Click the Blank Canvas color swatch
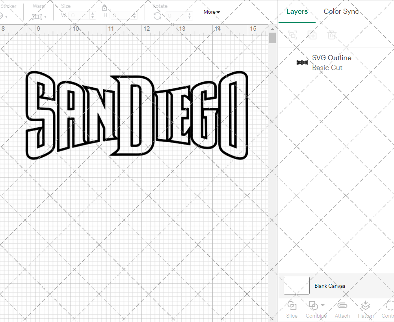Viewport: 394px width, 322px height. click(x=296, y=286)
